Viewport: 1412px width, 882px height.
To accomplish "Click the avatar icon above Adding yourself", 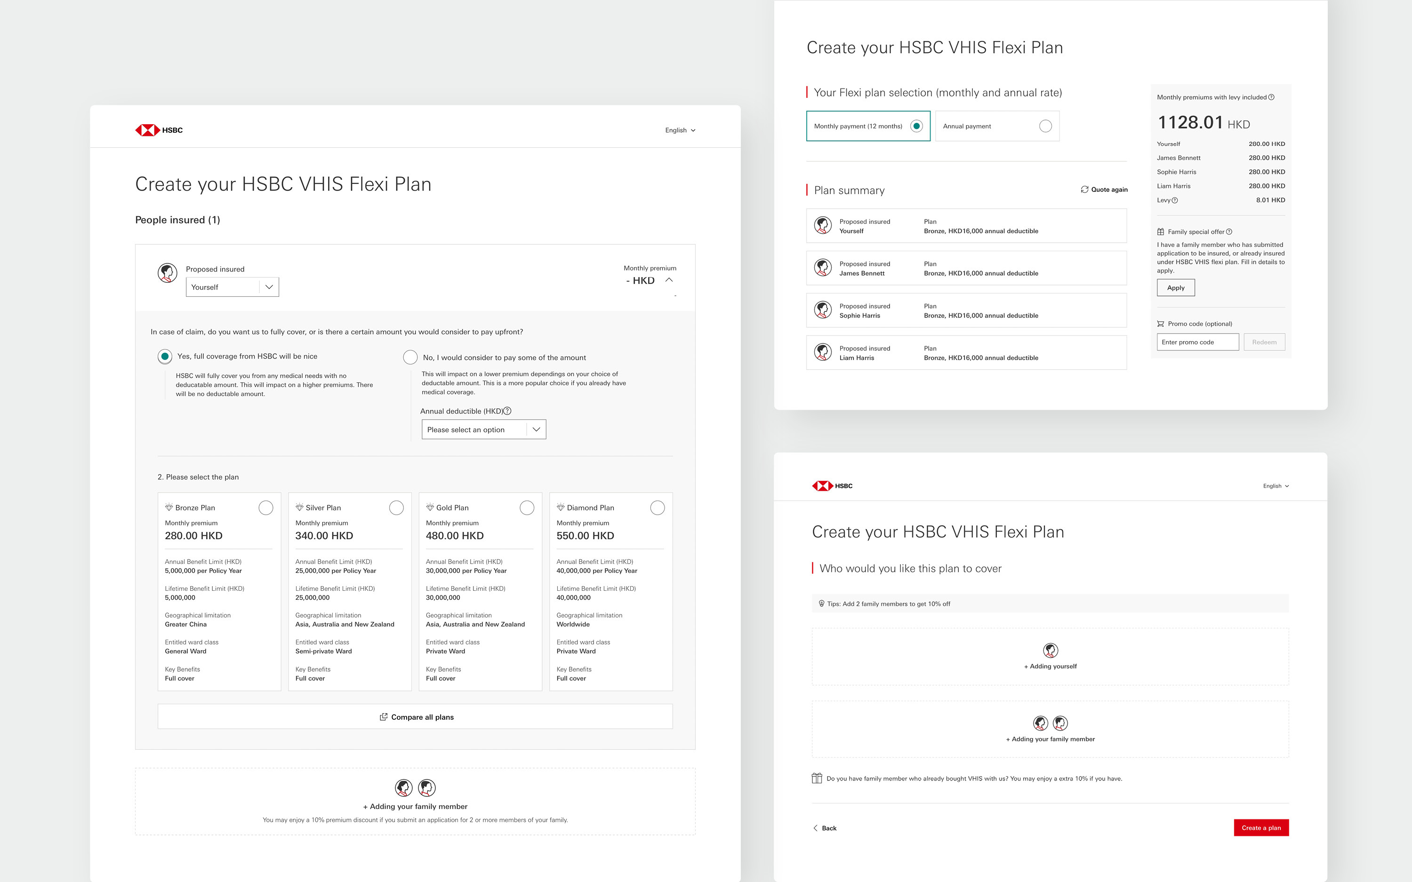I will pos(1050,650).
